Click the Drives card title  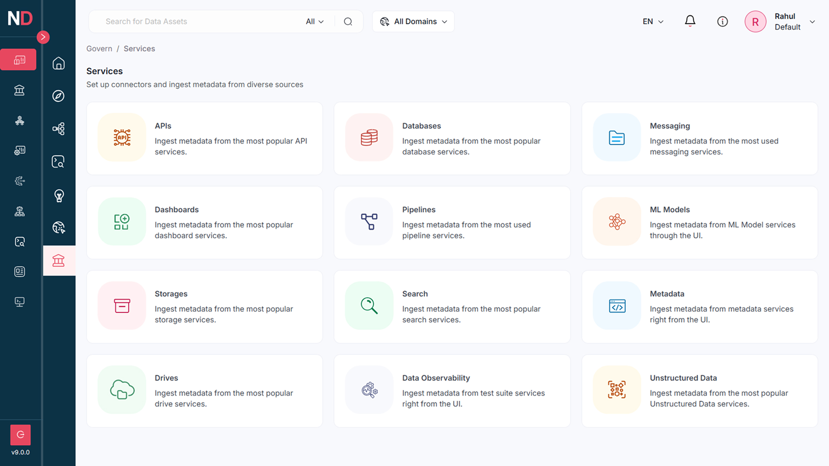pyautogui.click(x=166, y=378)
